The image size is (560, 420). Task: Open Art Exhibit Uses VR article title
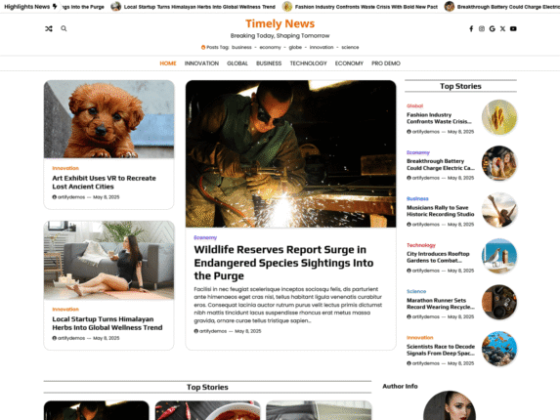point(104,183)
